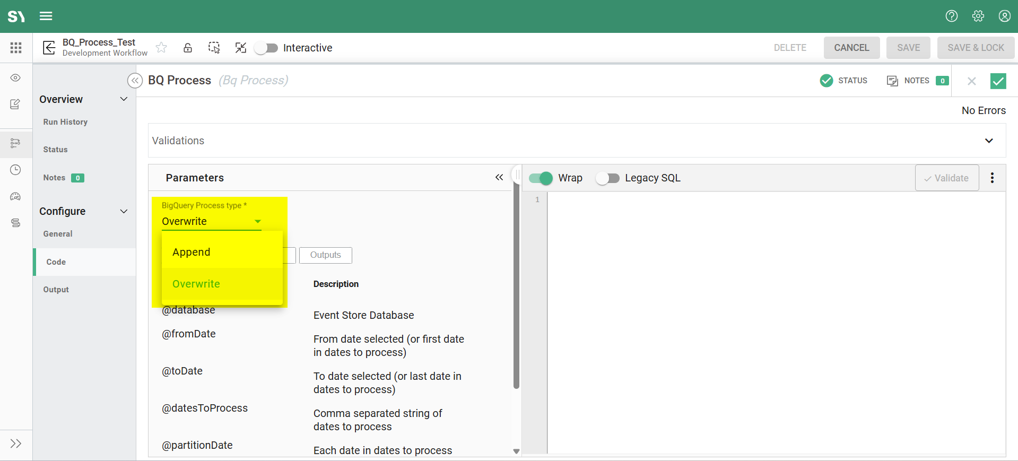Open the apps grid launcher icon
The width and height of the screenshot is (1018, 461).
click(x=16, y=48)
